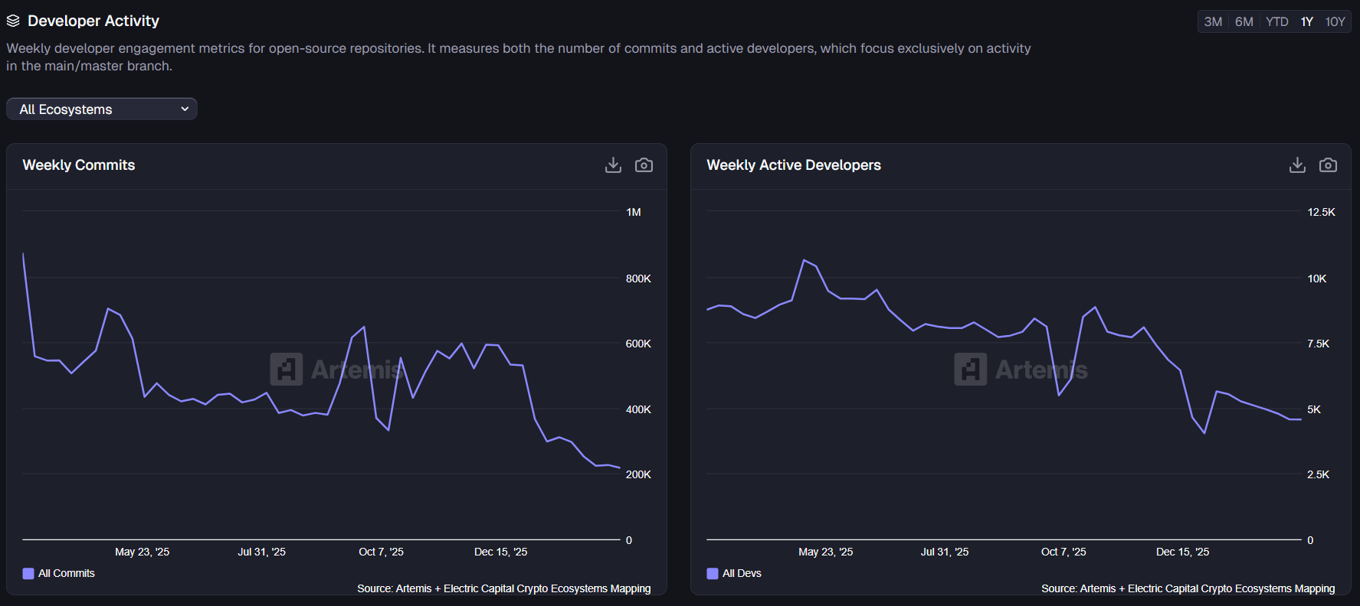The height and width of the screenshot is (606, 1360).
Task: Click Artemis watermark logo in developers chart
Action: [970, 370]
